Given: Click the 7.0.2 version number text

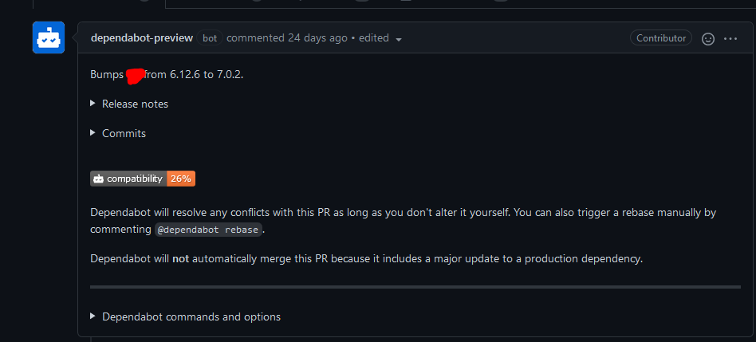Looking at the screenshot, I should point(229,75).
